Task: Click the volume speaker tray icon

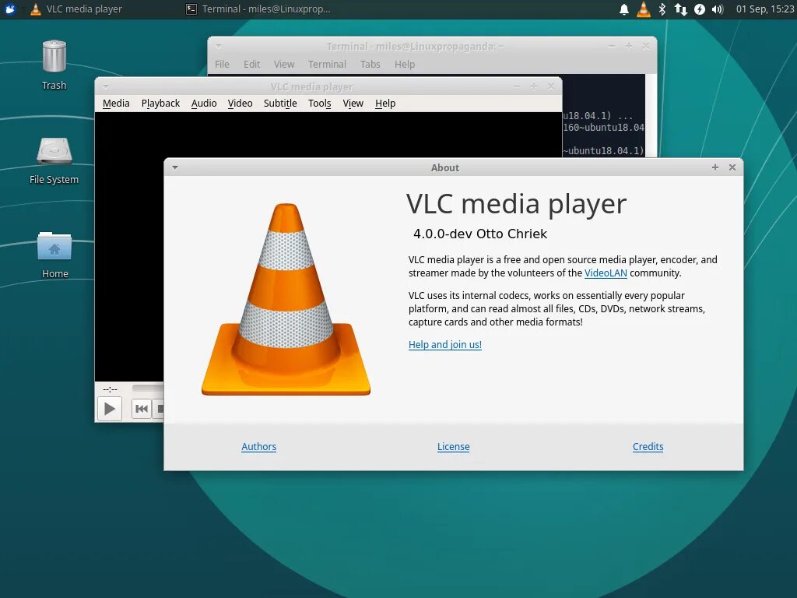Action: click(717, 9)
